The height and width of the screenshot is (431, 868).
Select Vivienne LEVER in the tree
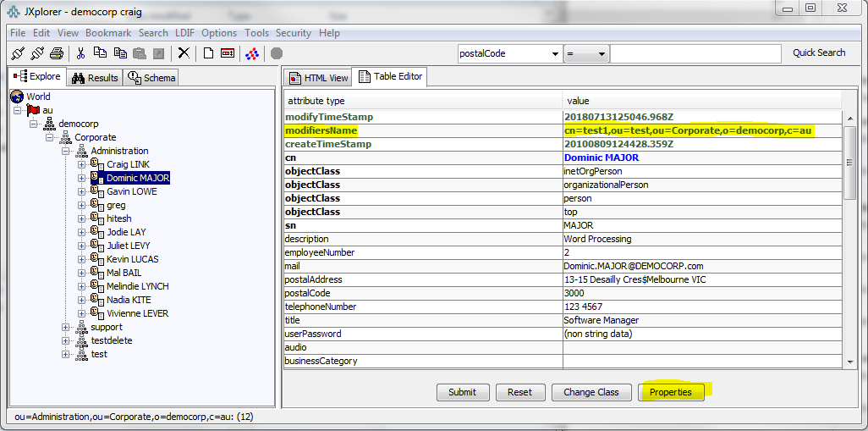tap(137, 313)
